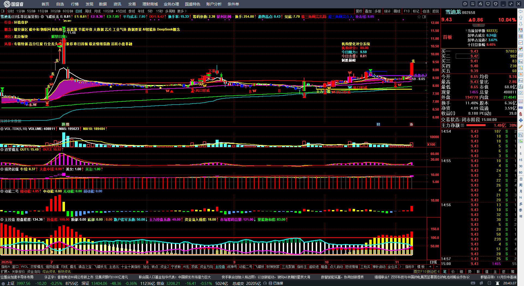Expand the 强势起爆 indicator dropdown arrow
Viewport: 524px width, 286px height.
click(2, 169)
